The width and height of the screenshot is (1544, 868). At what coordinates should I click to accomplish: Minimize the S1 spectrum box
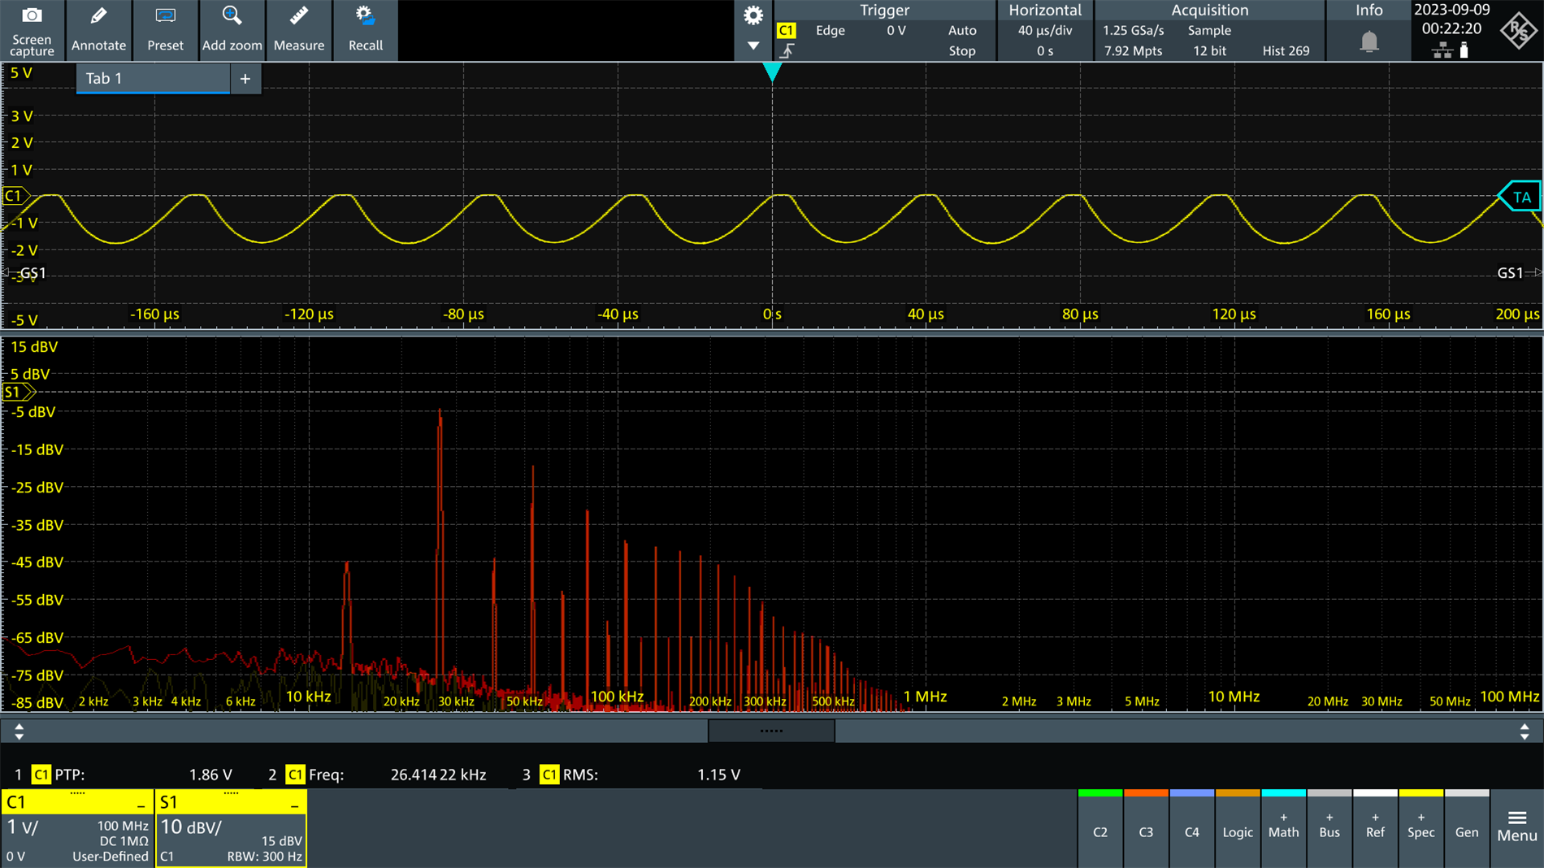[x=294, y=804]
